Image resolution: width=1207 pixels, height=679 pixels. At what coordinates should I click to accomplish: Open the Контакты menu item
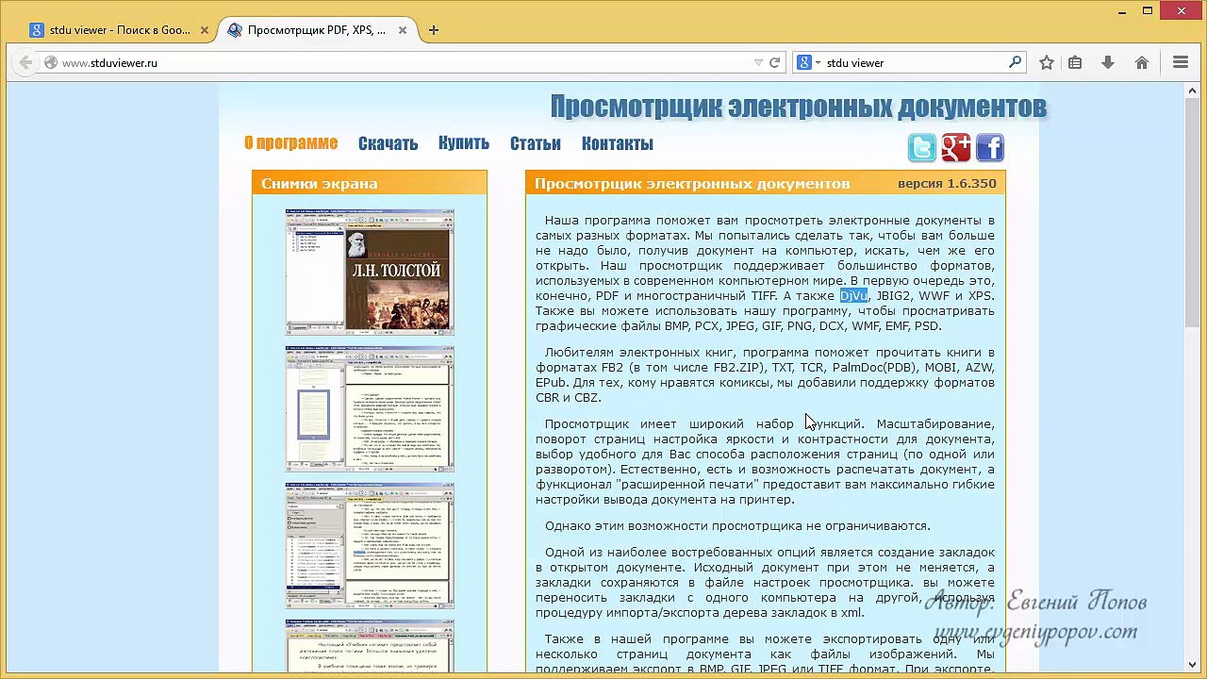(x=618, y=143)
